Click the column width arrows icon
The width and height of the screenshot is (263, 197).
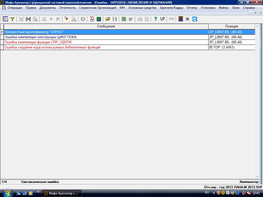click(x=28, y=19)
